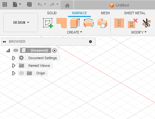Switch to the SHEET METAL tab
Screen dimensions: 155x119
click(x=135, y=13)
